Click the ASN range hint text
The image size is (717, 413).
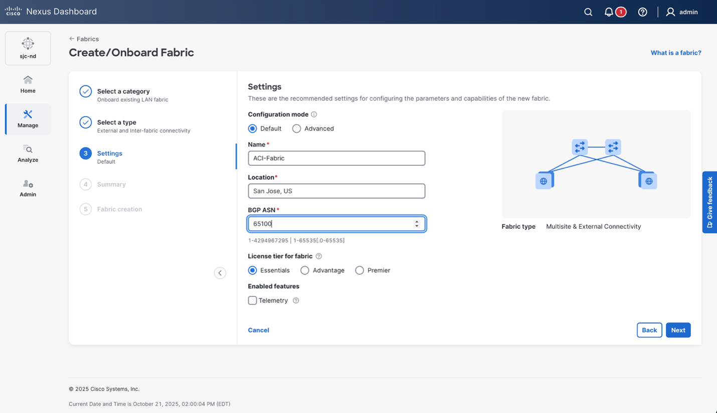click(296, 240)
